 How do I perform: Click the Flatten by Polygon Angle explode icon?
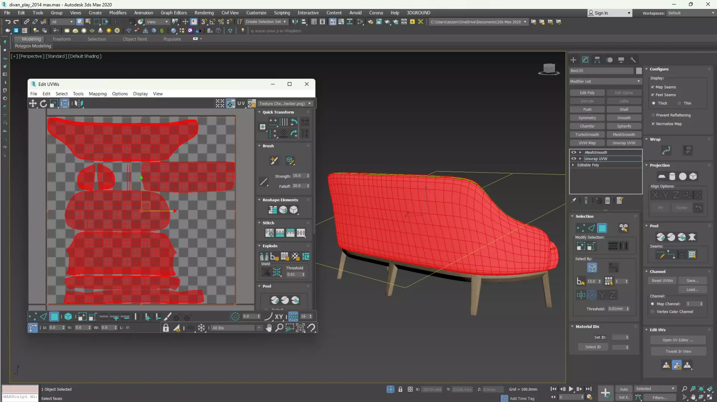point(275,256)
